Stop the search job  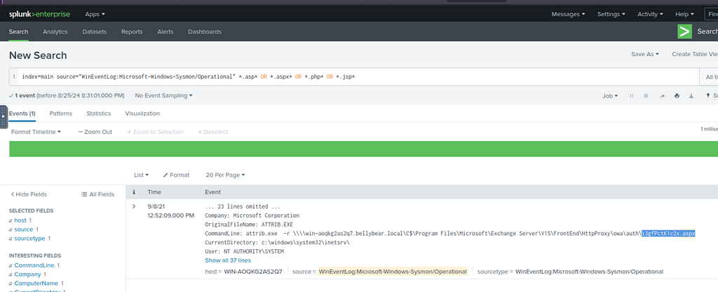(x=646, y=95)
